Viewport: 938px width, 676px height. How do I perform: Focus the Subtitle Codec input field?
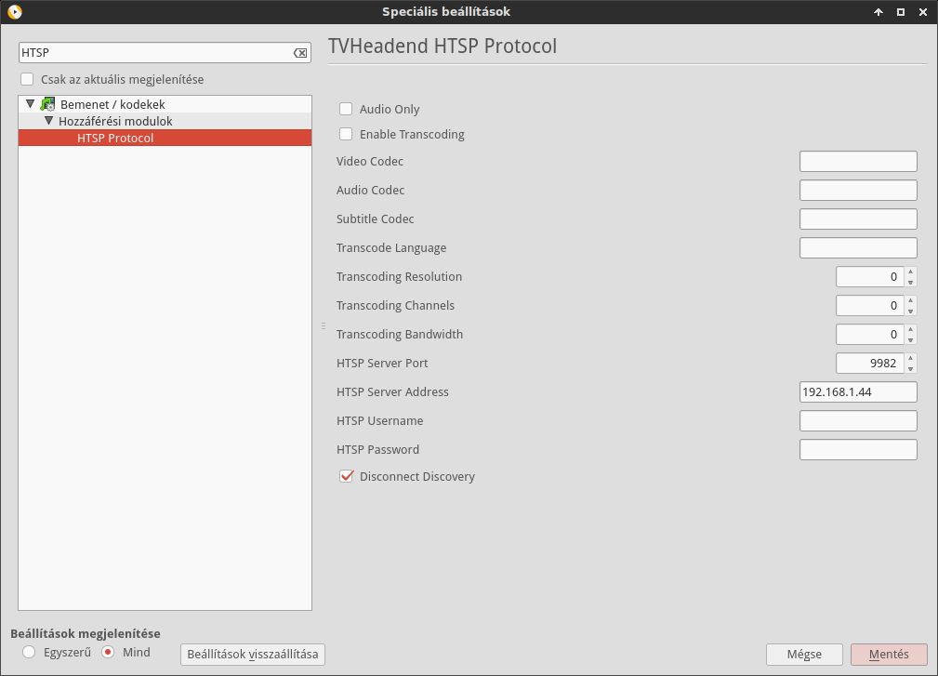858,219
